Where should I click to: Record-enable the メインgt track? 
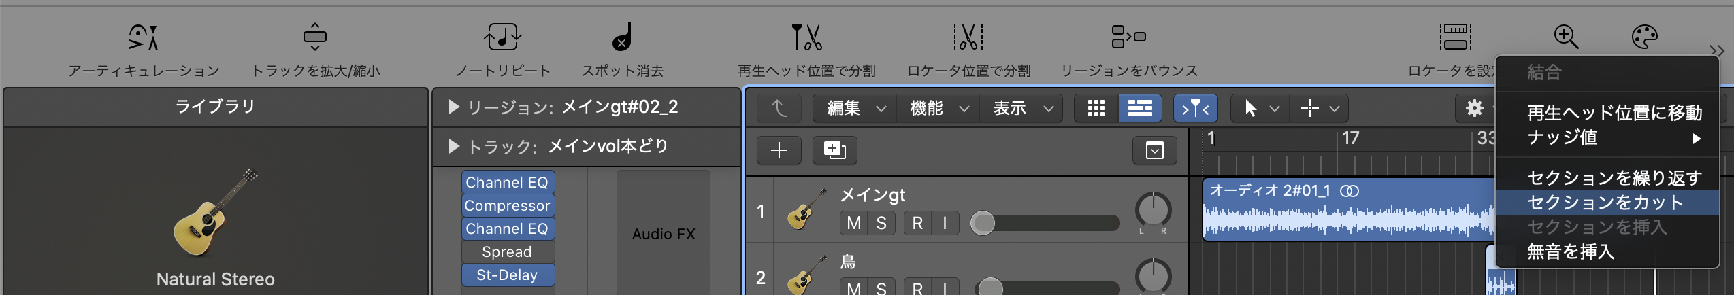(x=917, y=223)
